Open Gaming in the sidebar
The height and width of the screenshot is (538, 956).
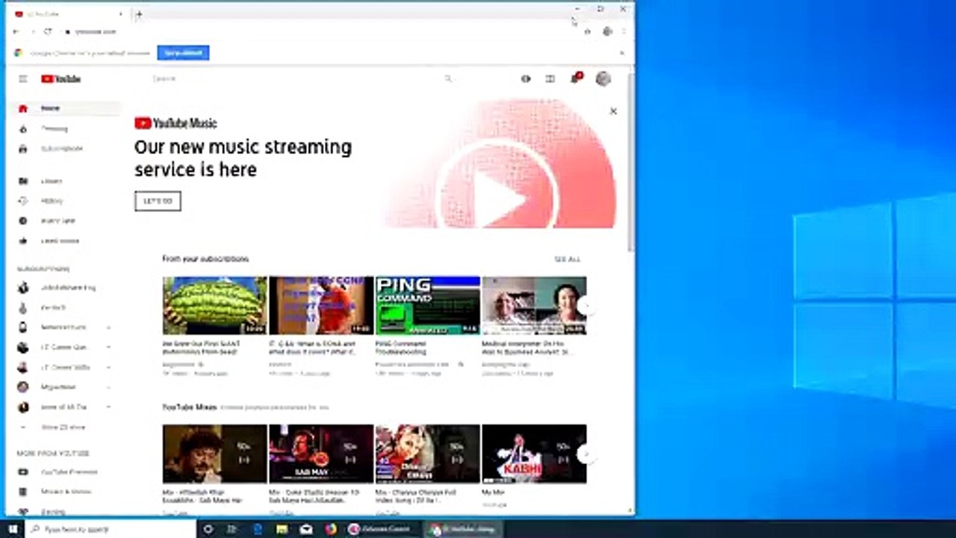(x=63, y=511)
